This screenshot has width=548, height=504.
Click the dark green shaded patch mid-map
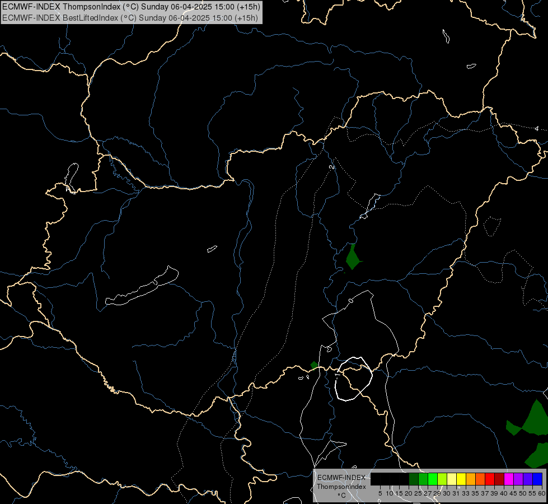(x=353, y=257)
